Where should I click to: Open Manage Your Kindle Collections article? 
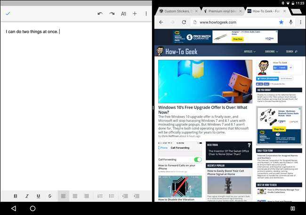[283, 191]
